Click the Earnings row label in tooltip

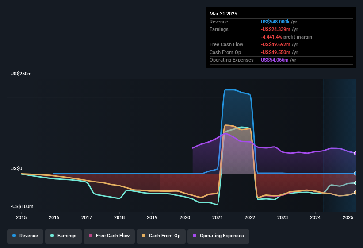pos(219,29)
